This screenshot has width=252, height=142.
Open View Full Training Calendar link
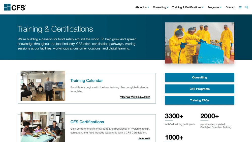point(135,97)
